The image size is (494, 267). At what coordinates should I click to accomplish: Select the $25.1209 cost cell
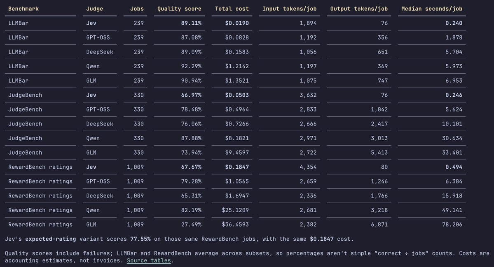click(235, 210)
